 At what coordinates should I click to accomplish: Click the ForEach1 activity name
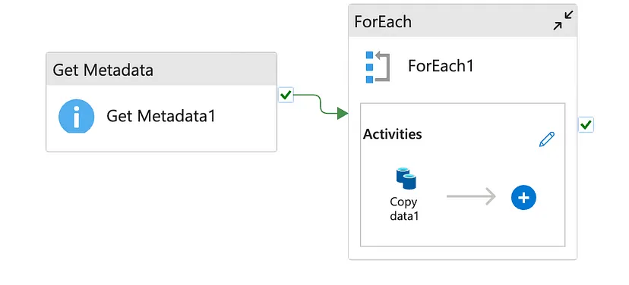pyautogui.click(x=441, y=66)
